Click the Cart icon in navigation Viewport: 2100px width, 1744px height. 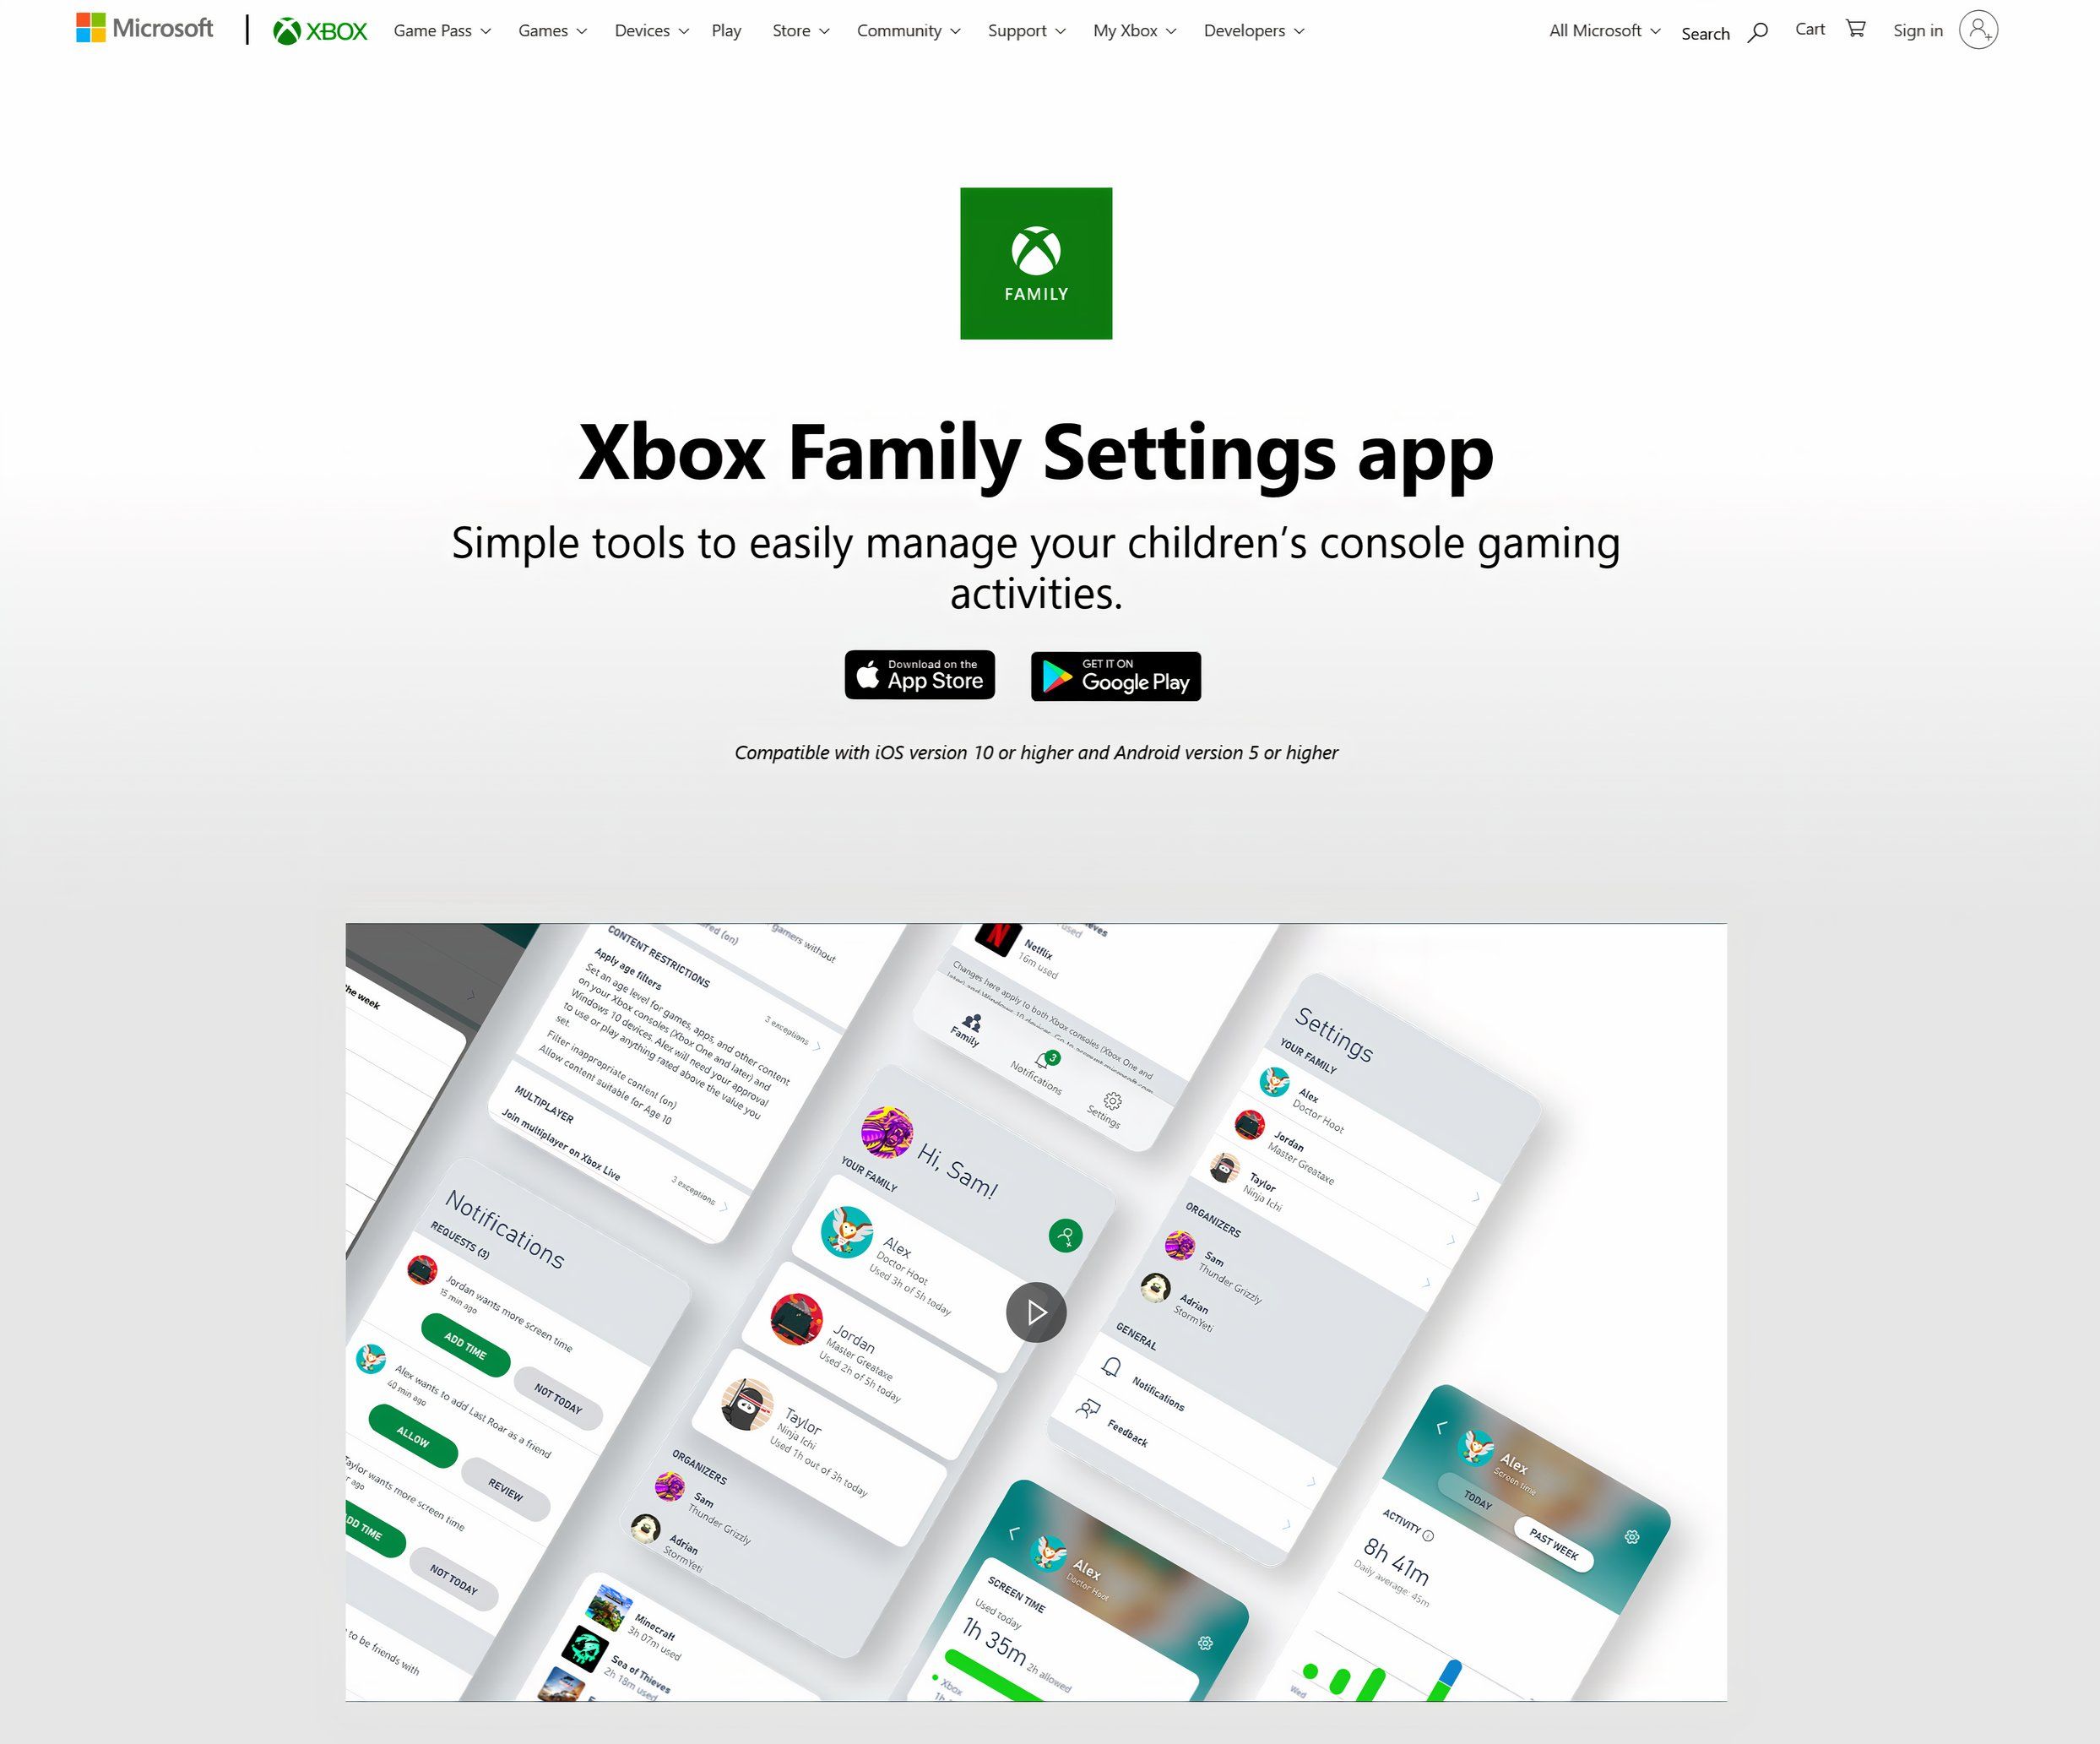[1854, 30]
